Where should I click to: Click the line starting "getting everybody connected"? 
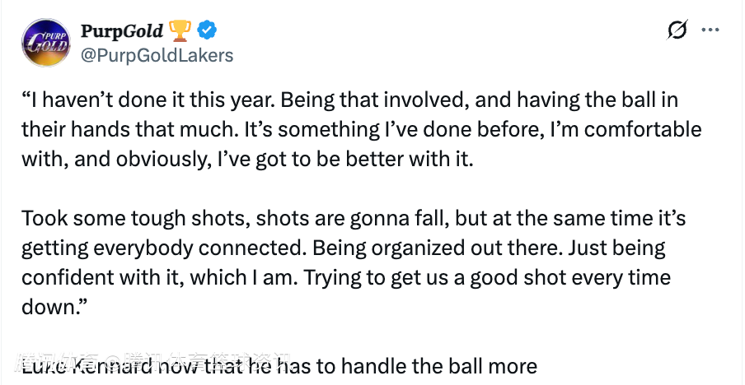click(343, 248)
